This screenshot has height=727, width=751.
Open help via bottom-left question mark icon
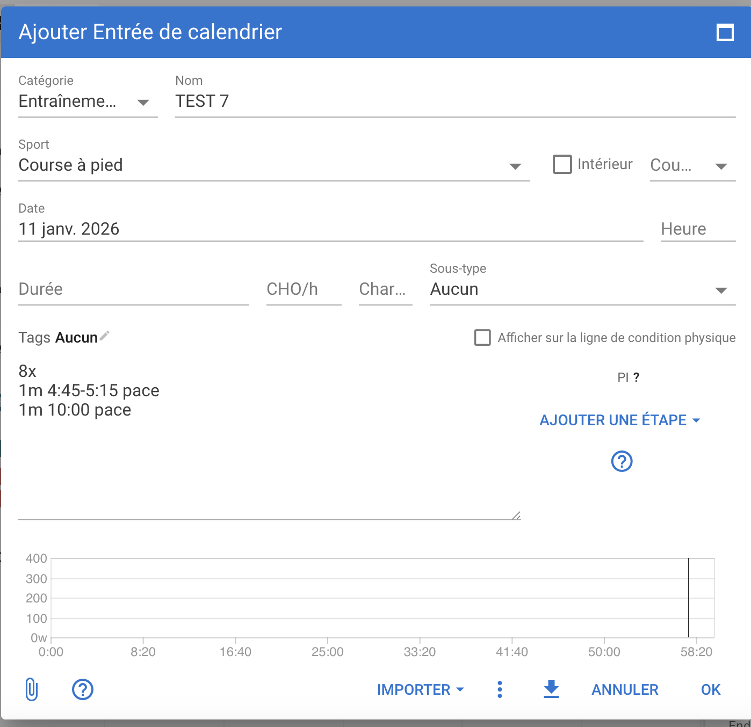pos(83,689)
